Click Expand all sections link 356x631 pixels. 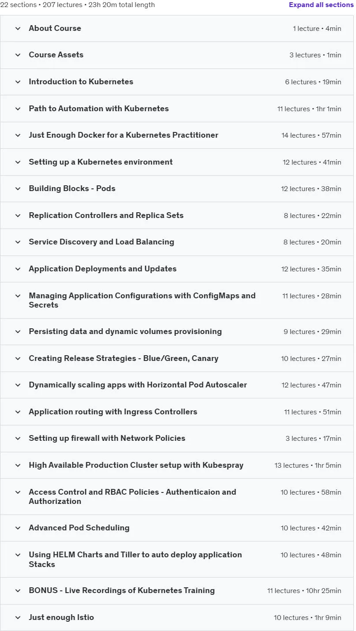coord(321,5)
